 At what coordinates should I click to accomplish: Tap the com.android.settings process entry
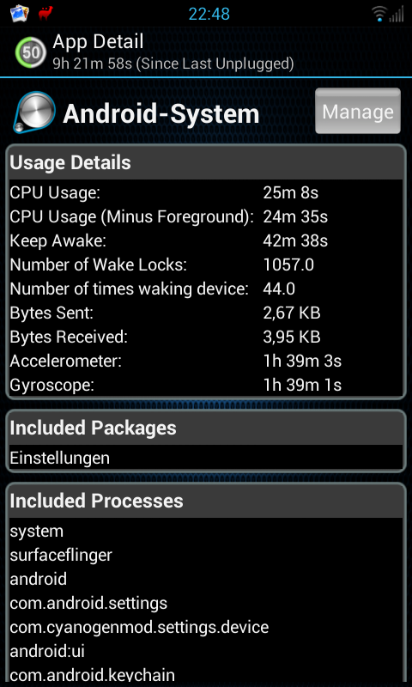(x=88, y=604)
